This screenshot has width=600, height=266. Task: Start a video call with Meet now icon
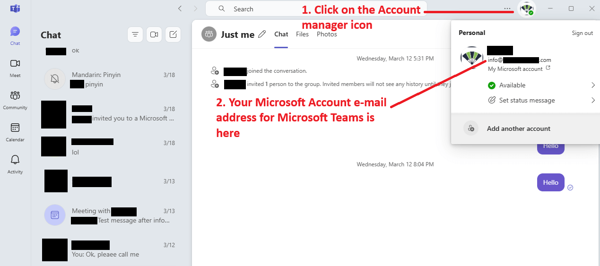[154, 34]
